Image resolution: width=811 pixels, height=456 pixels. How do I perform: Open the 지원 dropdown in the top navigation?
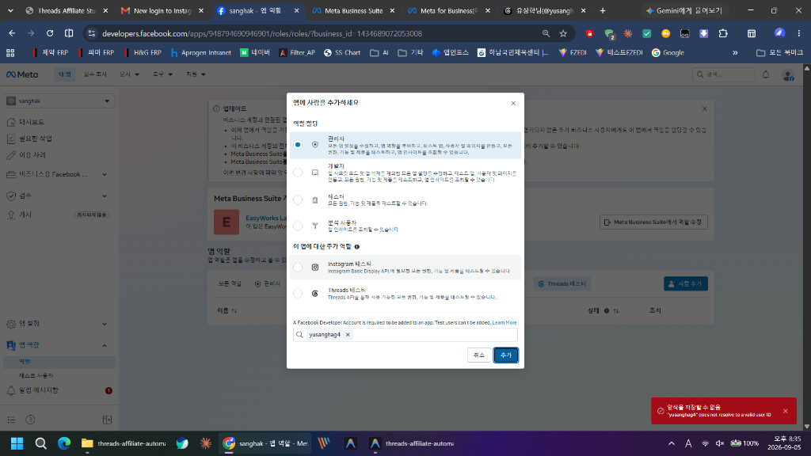pos(196,74)
